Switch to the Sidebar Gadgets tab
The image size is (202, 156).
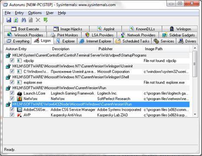pyautogui.click(x=178, y=35)
